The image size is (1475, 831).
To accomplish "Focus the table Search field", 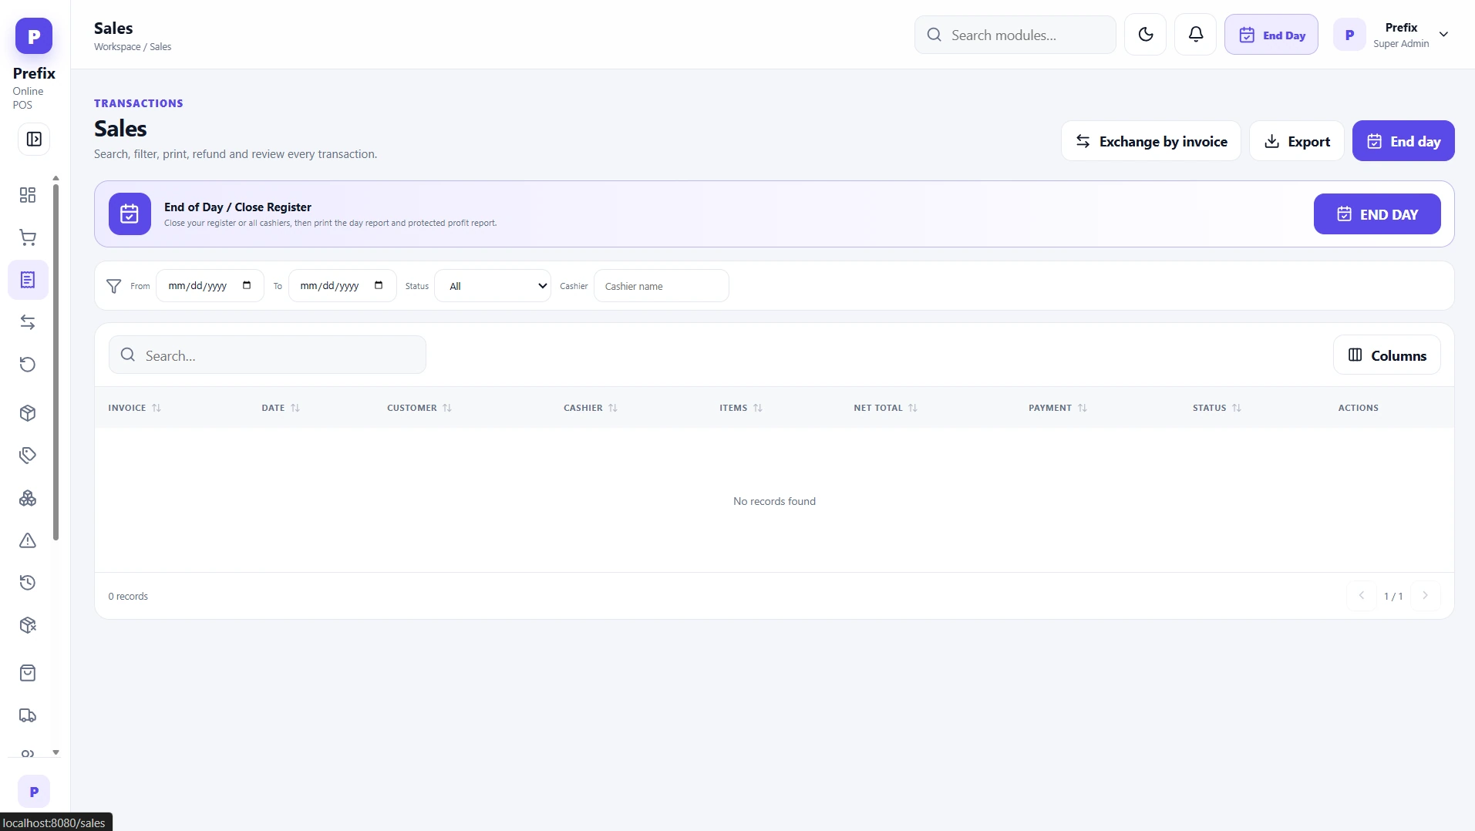I will pyautogui.click(x=267, y=355).
